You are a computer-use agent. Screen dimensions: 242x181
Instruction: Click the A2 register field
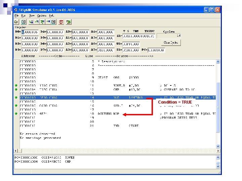80,44
